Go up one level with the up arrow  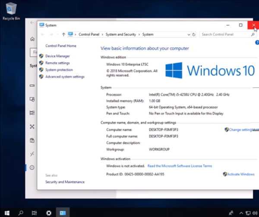pos(63,34)
